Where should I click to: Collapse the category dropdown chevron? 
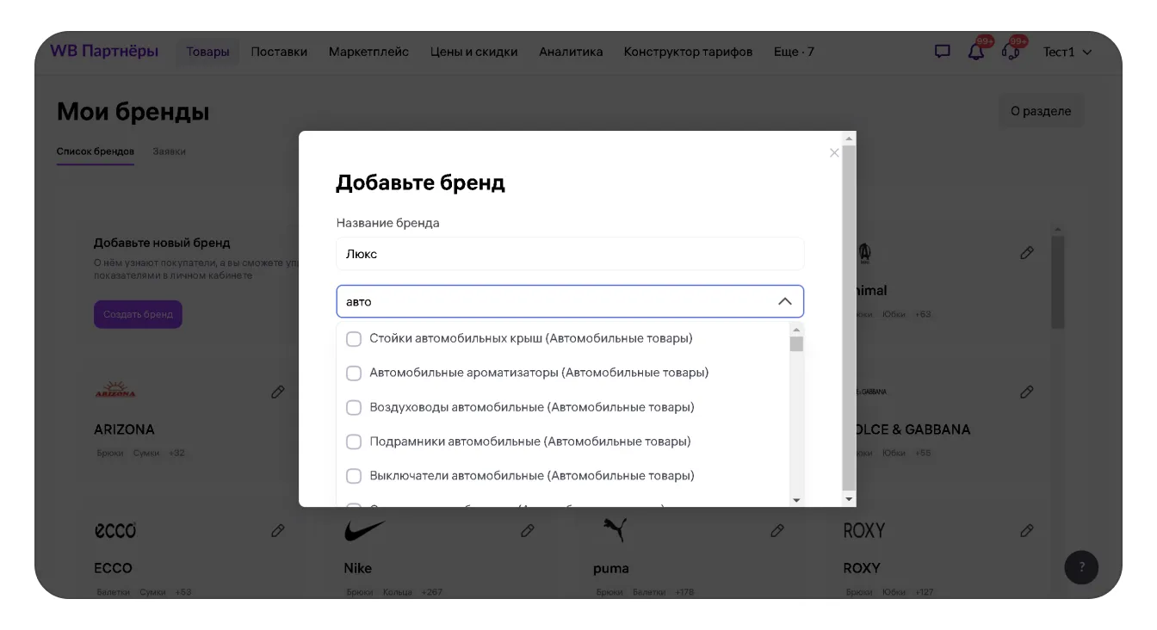click(x=784, y=302)
